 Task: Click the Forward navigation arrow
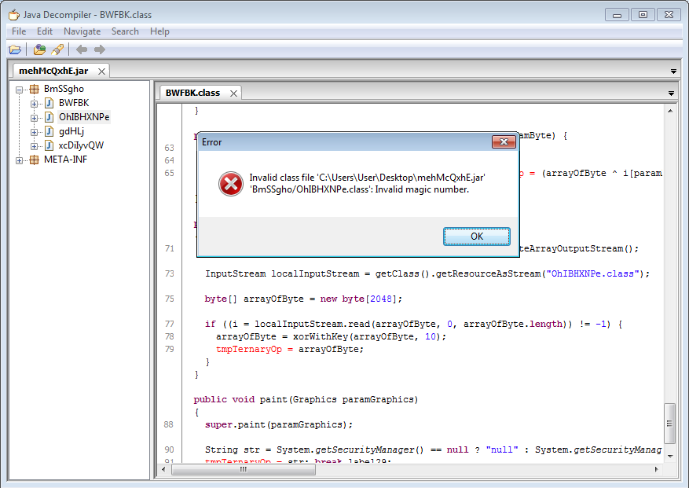click(100, 50)
